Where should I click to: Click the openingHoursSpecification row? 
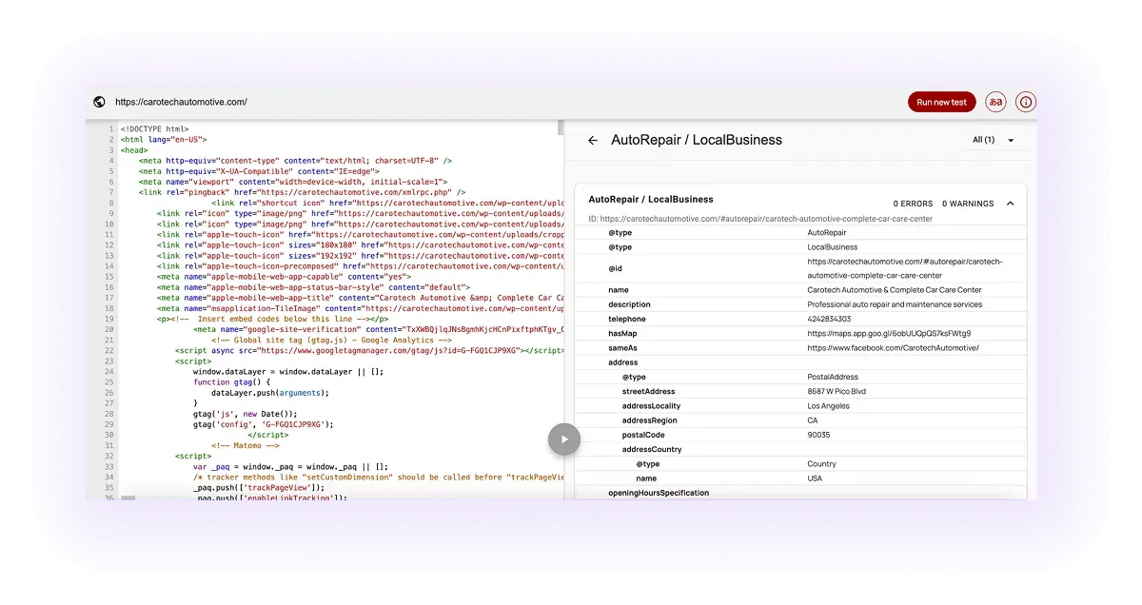(799, 493)
